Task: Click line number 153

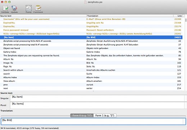Action: click(179, 77)
